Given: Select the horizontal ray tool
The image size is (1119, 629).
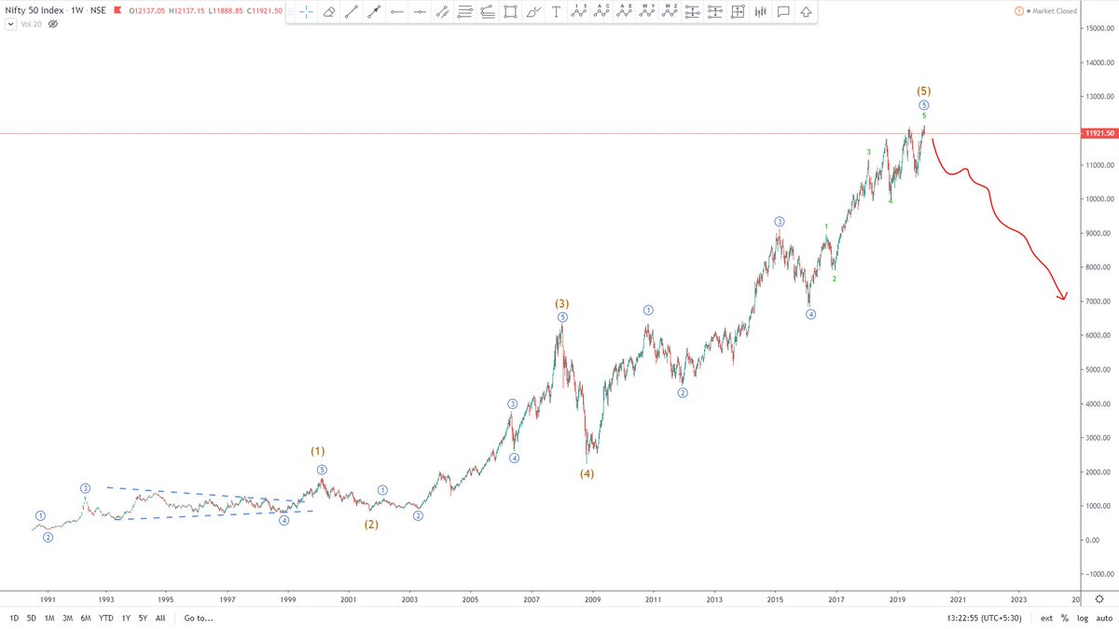Looking at the screenshot, I should point(420,12).
